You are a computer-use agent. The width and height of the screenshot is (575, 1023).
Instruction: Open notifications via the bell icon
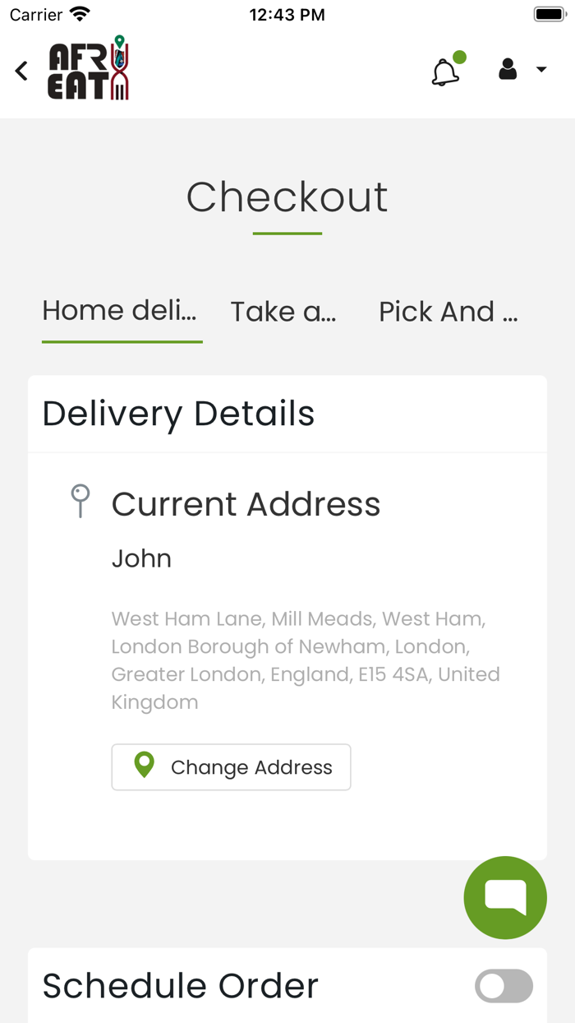pos(445,72)
